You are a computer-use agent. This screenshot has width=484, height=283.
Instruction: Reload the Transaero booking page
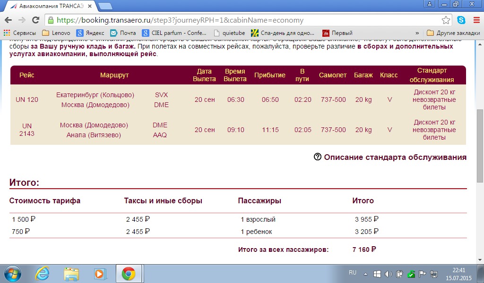pos(36,20)
